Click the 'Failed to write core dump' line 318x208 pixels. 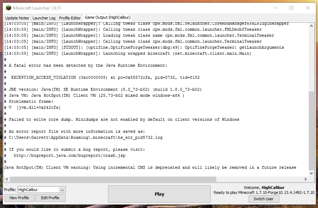pos(122,119)
